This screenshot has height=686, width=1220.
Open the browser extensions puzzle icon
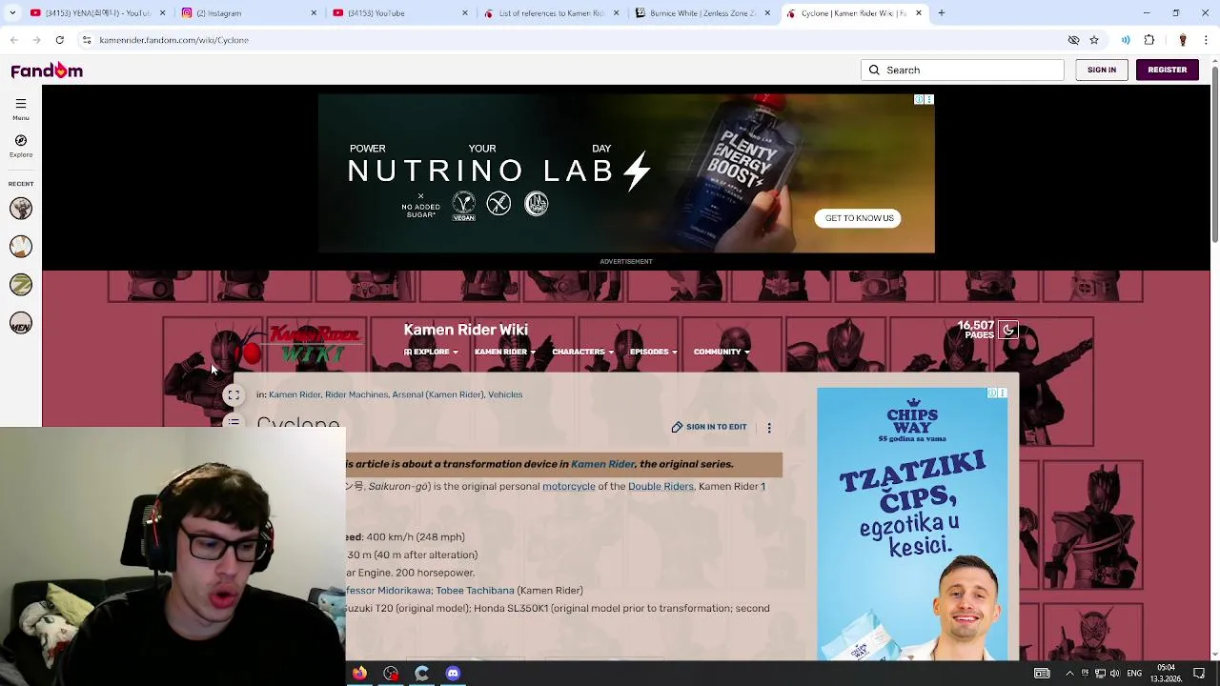pos(1149,40)
